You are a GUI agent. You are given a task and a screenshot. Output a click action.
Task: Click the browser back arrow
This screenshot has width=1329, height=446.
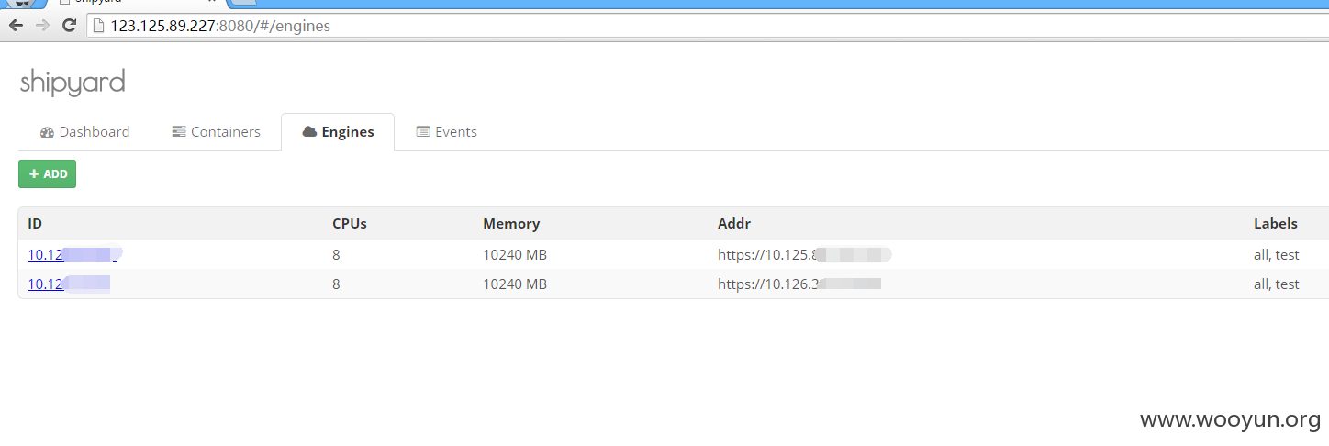pyautogui.click(x=16, y=26)
